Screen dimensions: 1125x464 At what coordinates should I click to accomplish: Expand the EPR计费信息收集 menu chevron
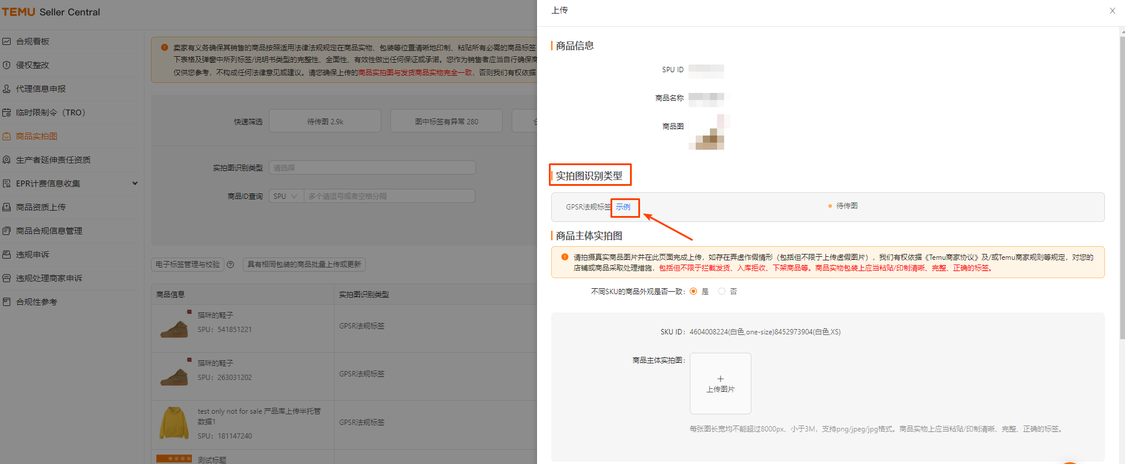[135, 183]
